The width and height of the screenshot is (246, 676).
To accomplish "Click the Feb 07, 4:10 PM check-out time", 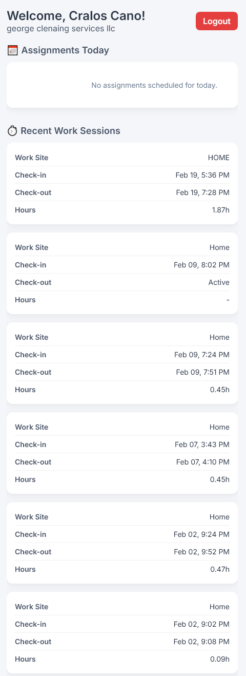I will pyautogui.click(x=202, y=462).
